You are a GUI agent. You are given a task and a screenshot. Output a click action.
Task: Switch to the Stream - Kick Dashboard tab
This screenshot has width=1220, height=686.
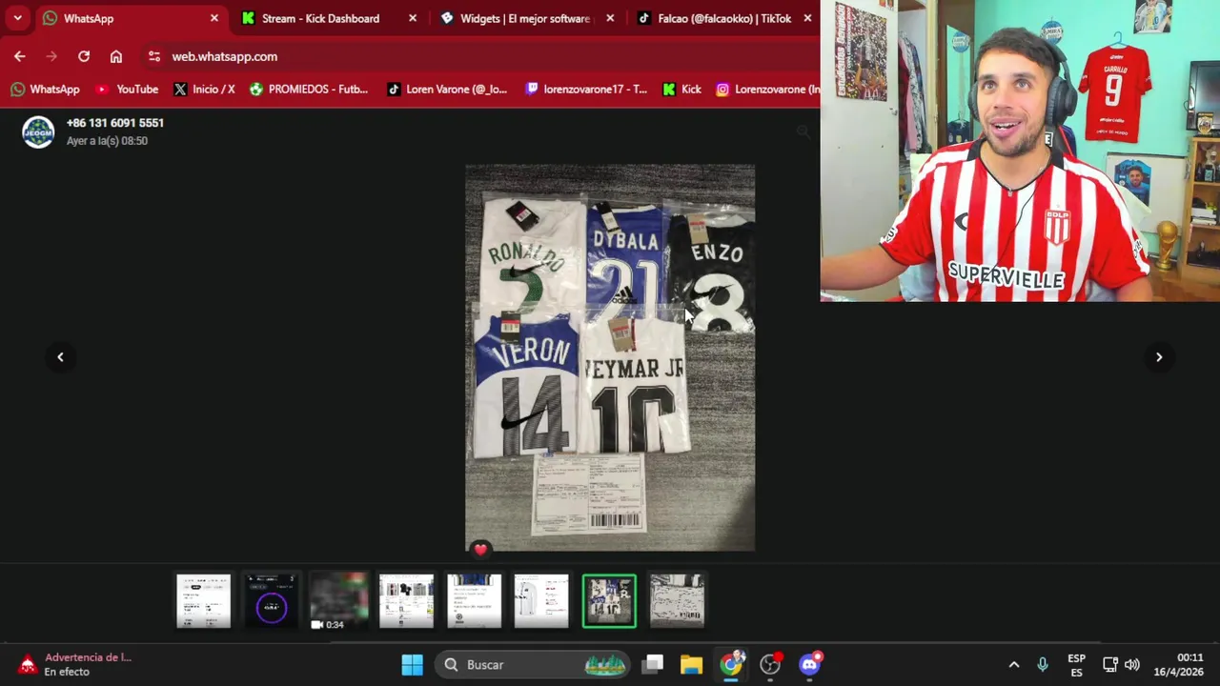330,18
